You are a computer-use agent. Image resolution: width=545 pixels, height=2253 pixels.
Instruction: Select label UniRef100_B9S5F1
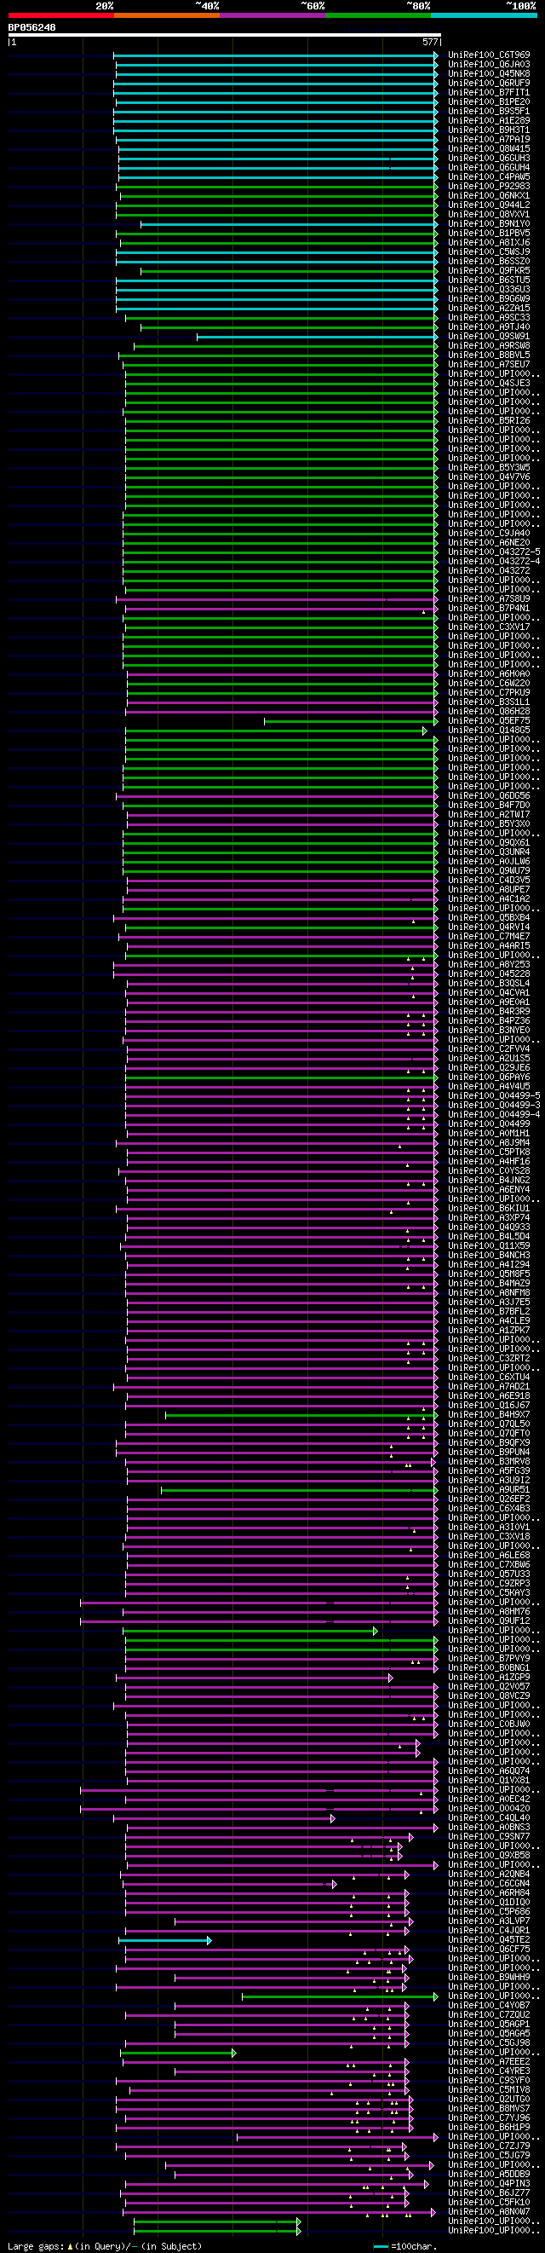coord(489,111)
